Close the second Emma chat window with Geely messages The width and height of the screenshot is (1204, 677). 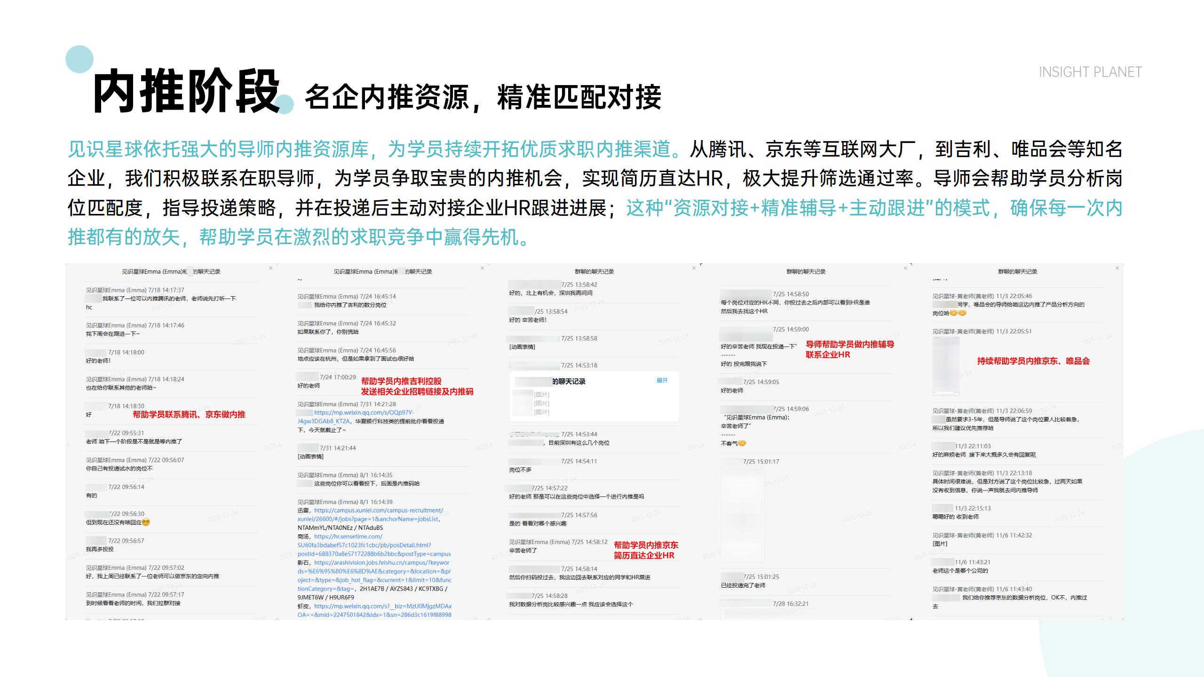click(x=482, y=268)
